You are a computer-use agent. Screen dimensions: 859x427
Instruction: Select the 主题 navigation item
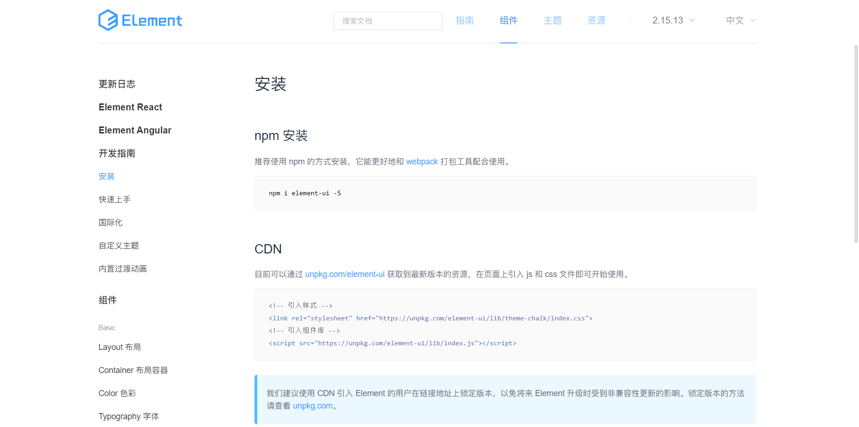[552, 20]
